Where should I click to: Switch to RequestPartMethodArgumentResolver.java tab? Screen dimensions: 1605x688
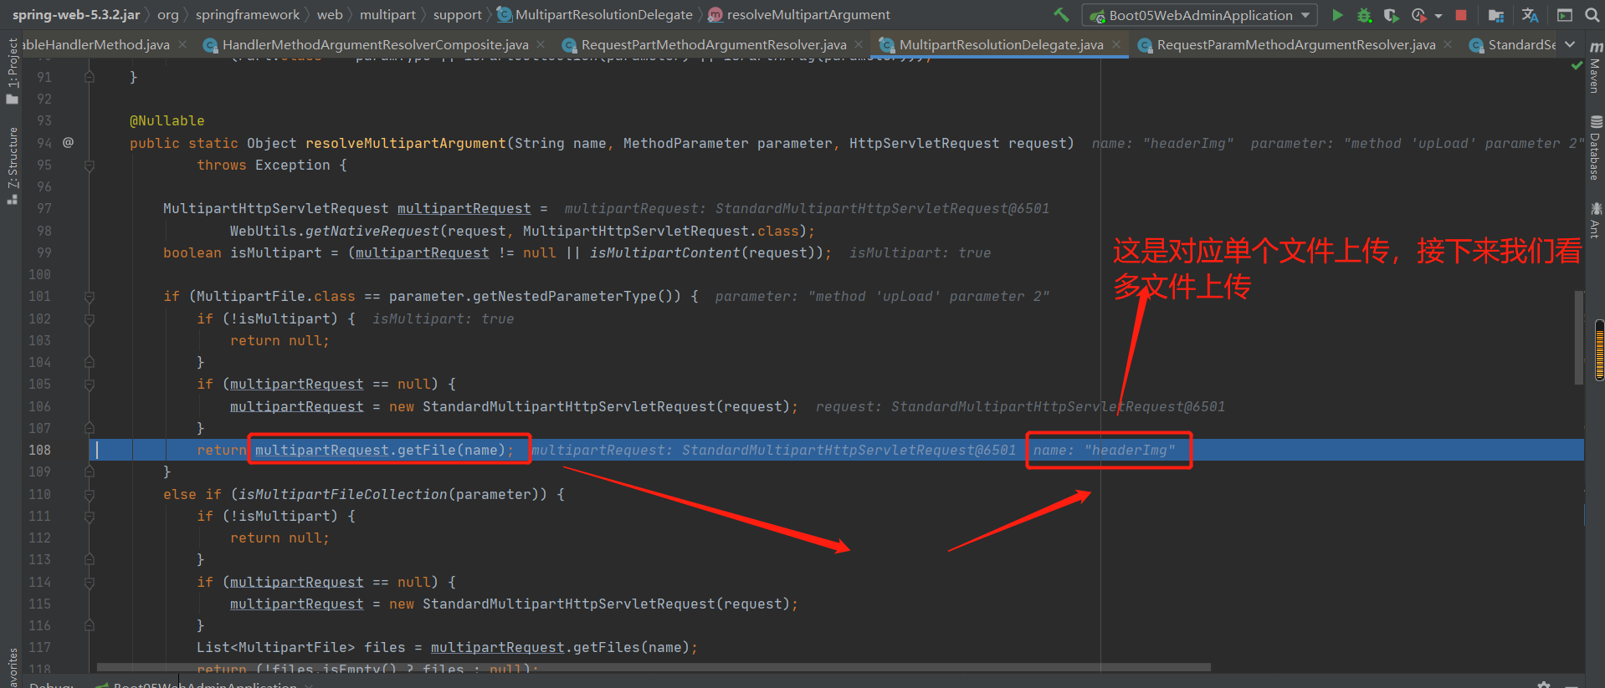714,44
